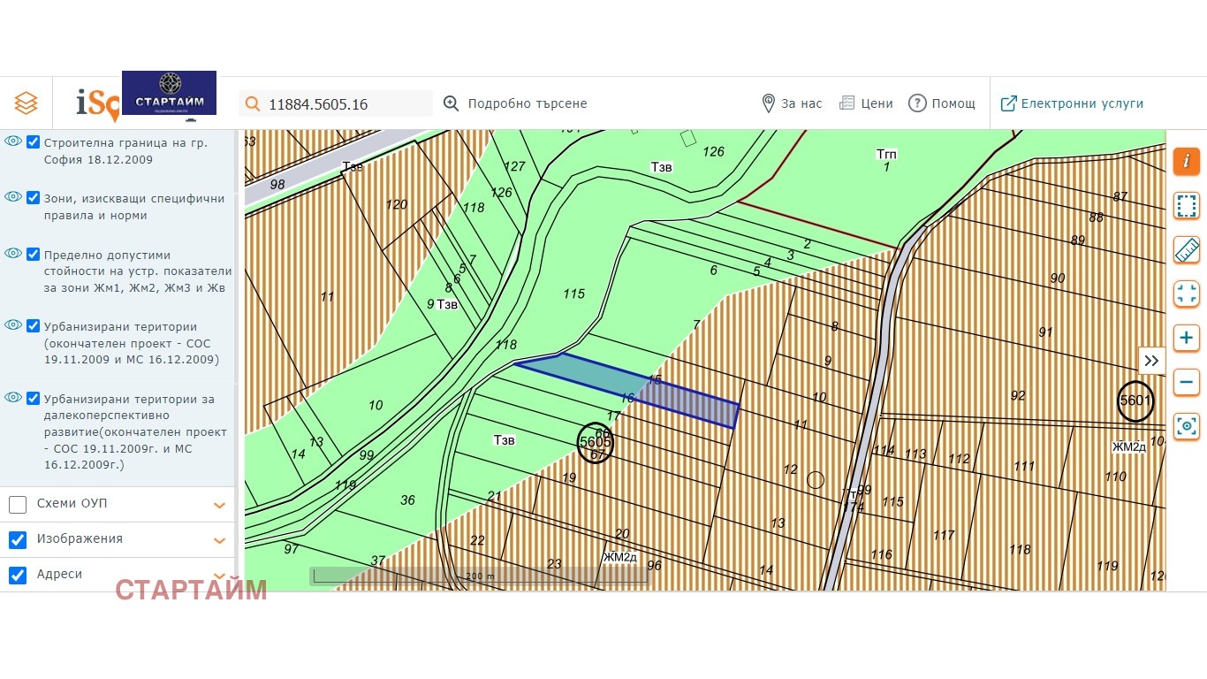1207x679 pixels.
Task: Click the fit to full extent icon
Action: (x=1186, y=294)
